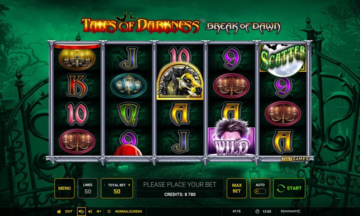The width and height of the screenshot is (360, 216).
Task: Decrease total bet with minus sign
Action: click(105, 185)
